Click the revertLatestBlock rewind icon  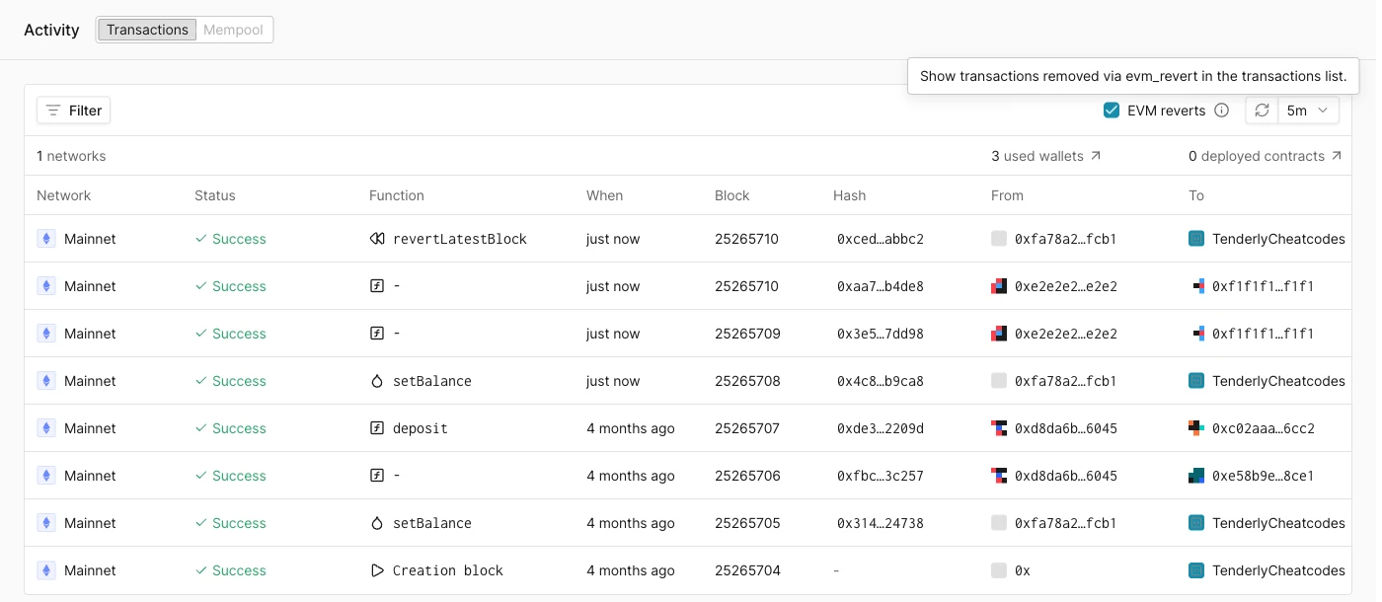coord(377,239)
